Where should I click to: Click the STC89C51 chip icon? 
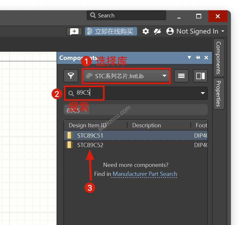(x=69, y=135)
